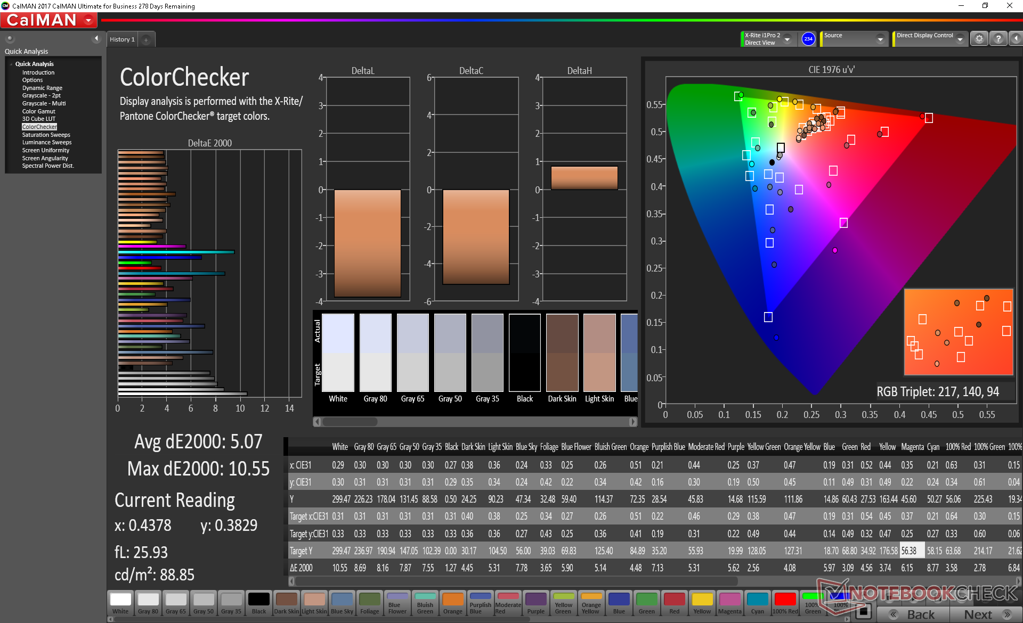Collapse the Quick Analysis sidebar arrow
This screenshot has height=623, width=1023.
click(x=96, y=38)
